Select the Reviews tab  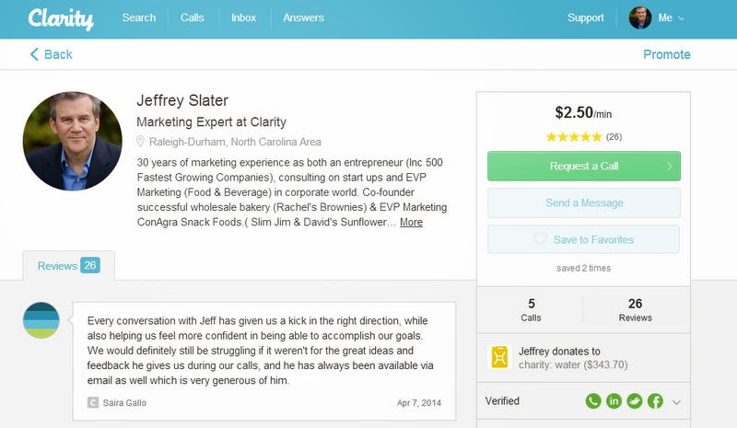[68, 265]
